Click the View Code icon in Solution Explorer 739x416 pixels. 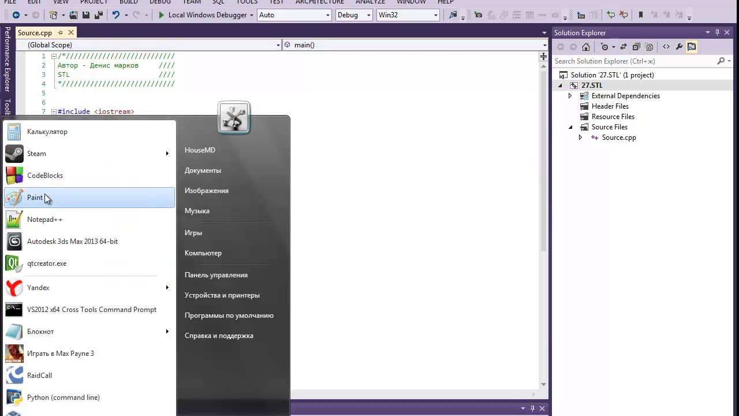pyautogui.click(x=666, y=47)
